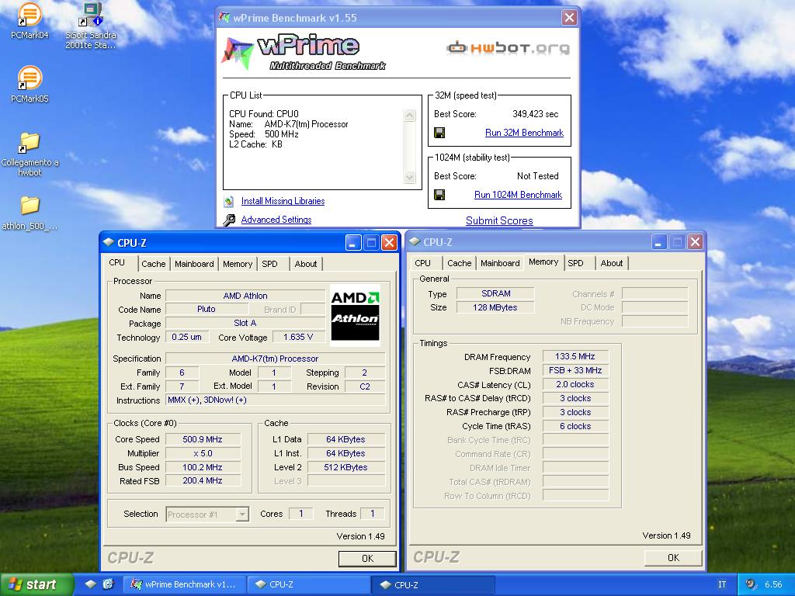This screenshot has height=596, width=795.
Task: Click the memory Type 'SDRAM' field
Action: point(495,293)
